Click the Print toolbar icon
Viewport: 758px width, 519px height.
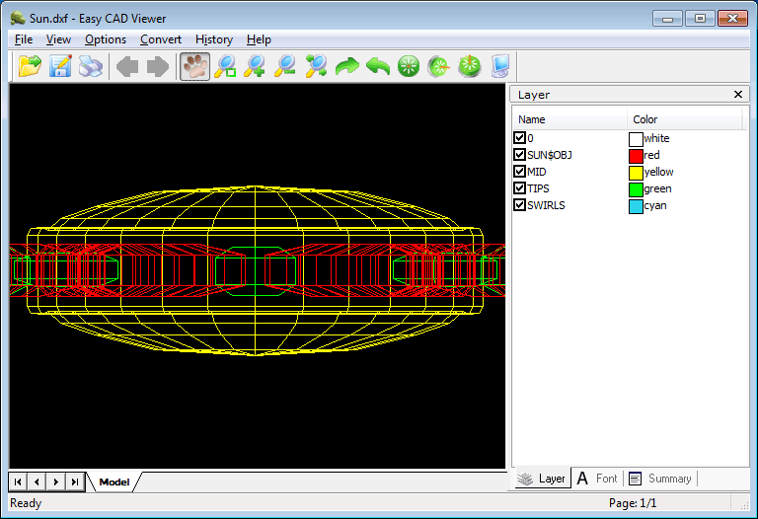pyautogui.click(x=91, y=66)
